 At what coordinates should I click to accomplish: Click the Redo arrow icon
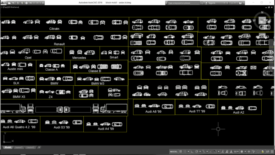point(37,3)
